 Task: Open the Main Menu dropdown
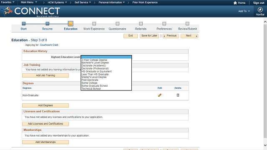tap(29, 2)
